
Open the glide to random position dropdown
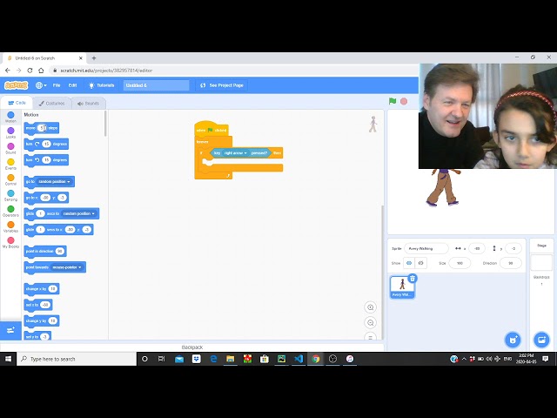tap(79, 213)
